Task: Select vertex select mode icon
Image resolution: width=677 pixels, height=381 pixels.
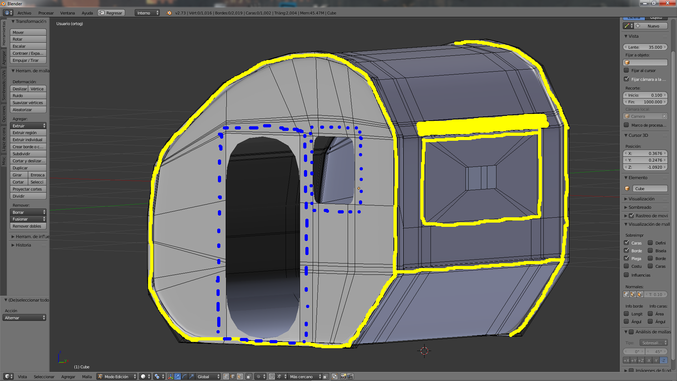Action: click(226, 376)
